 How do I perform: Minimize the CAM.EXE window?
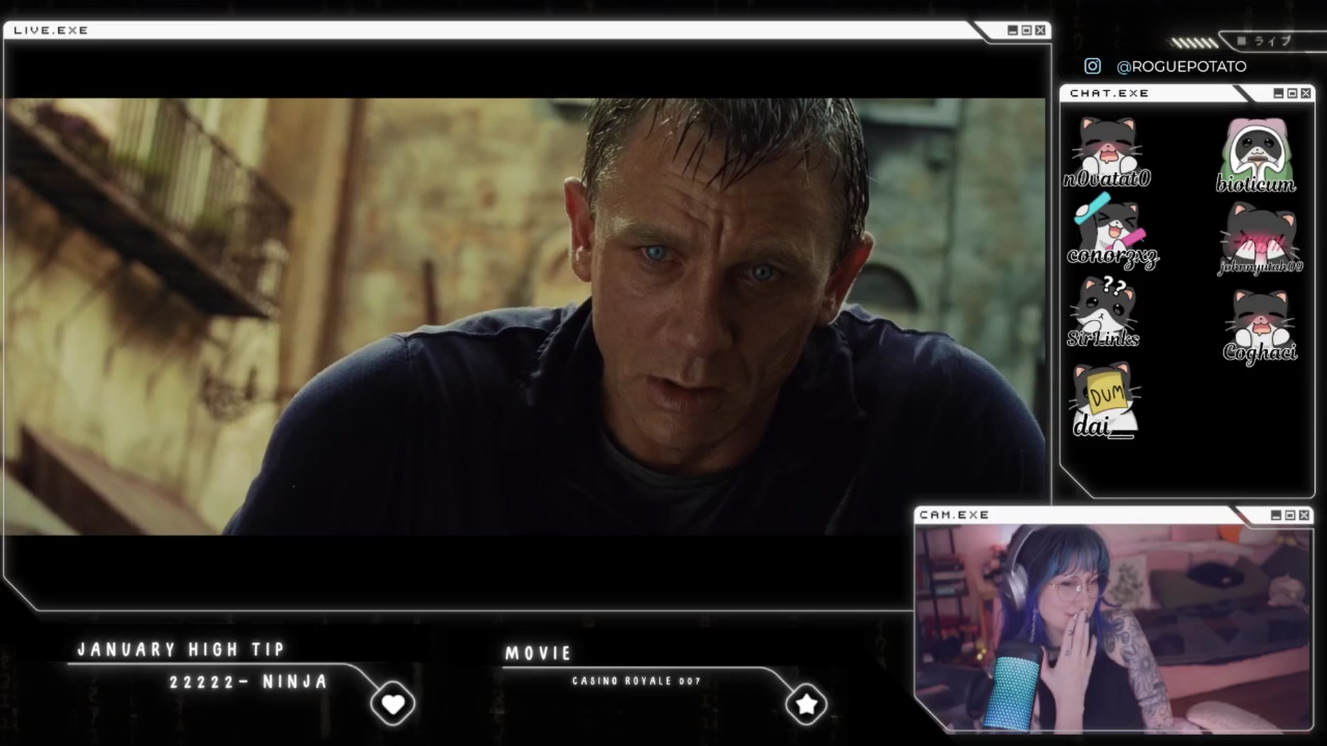click(x=1276, y=515)
